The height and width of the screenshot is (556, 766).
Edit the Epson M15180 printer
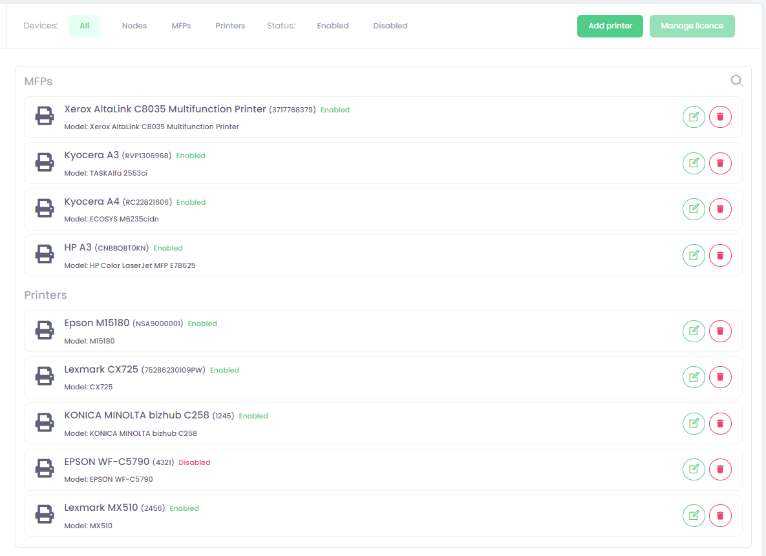pos(694,331)
